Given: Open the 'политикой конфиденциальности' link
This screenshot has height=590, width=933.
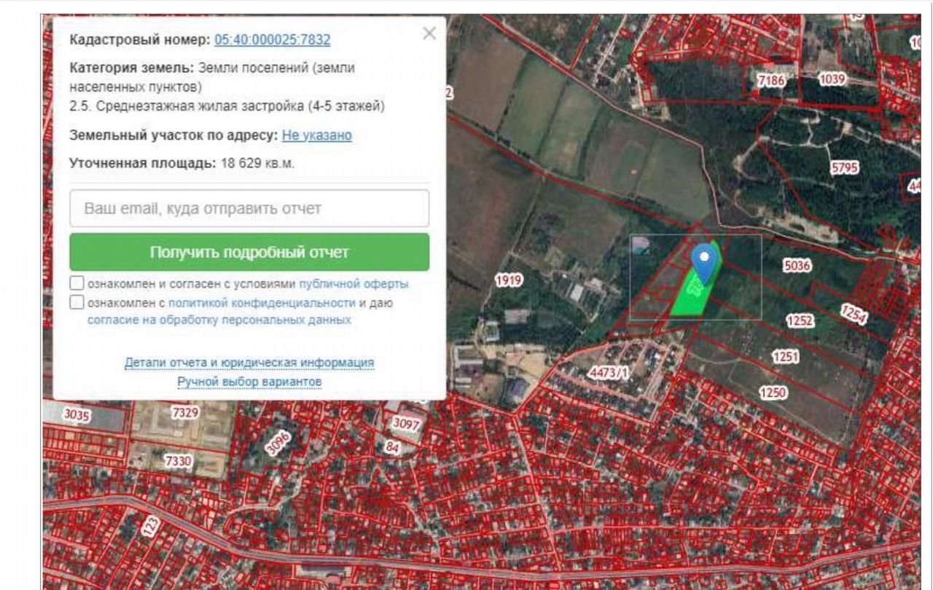Looking at the screenshot, I should coord(262,302).
